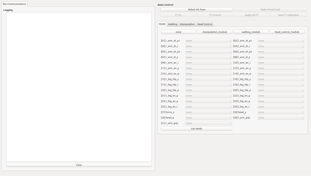The image size is (311, 176).
Task: Open the torso_y module dropdown
Action: [x=208, y=112]
